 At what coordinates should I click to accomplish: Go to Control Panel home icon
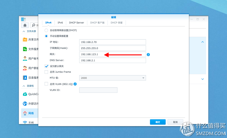tap(25, 25)
